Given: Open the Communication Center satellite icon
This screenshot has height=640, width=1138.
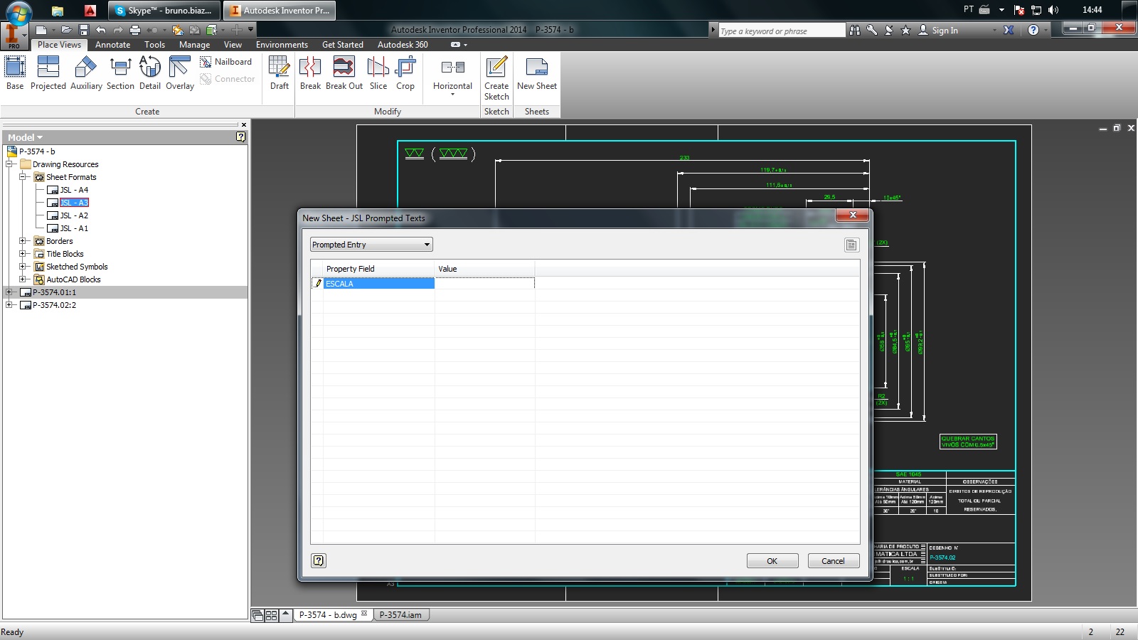Looking at the screenshot, I should click(x=889, y=30).
